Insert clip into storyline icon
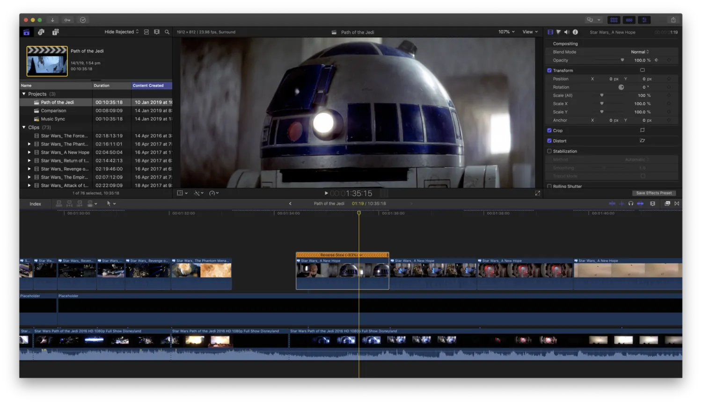This screenshot has width=702, height=403. pos(69,204)
